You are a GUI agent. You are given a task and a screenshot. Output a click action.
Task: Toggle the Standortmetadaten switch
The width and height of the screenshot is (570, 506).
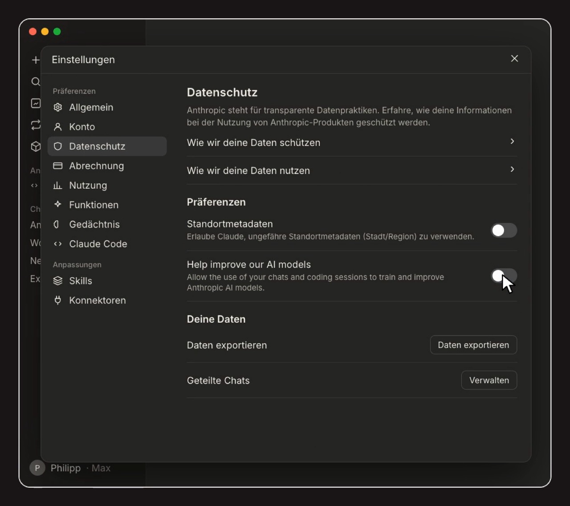pyautogui.click(x=504, y=231)
